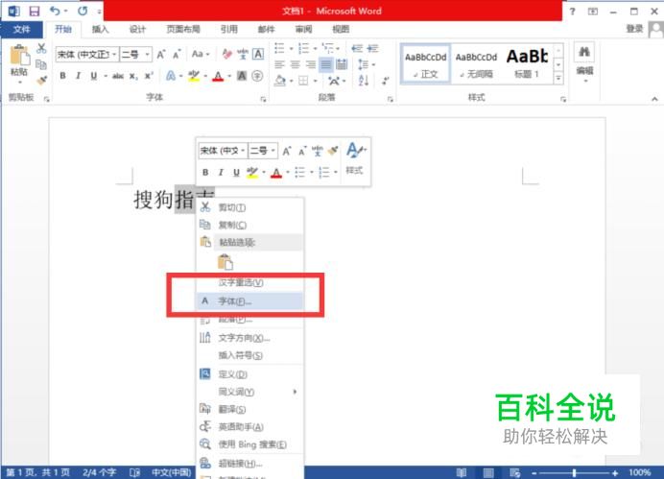Choose Cut in the context menu
664x479 pixels.
click(249, 207)
